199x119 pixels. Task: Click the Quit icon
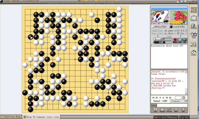(x=183, y=110)
